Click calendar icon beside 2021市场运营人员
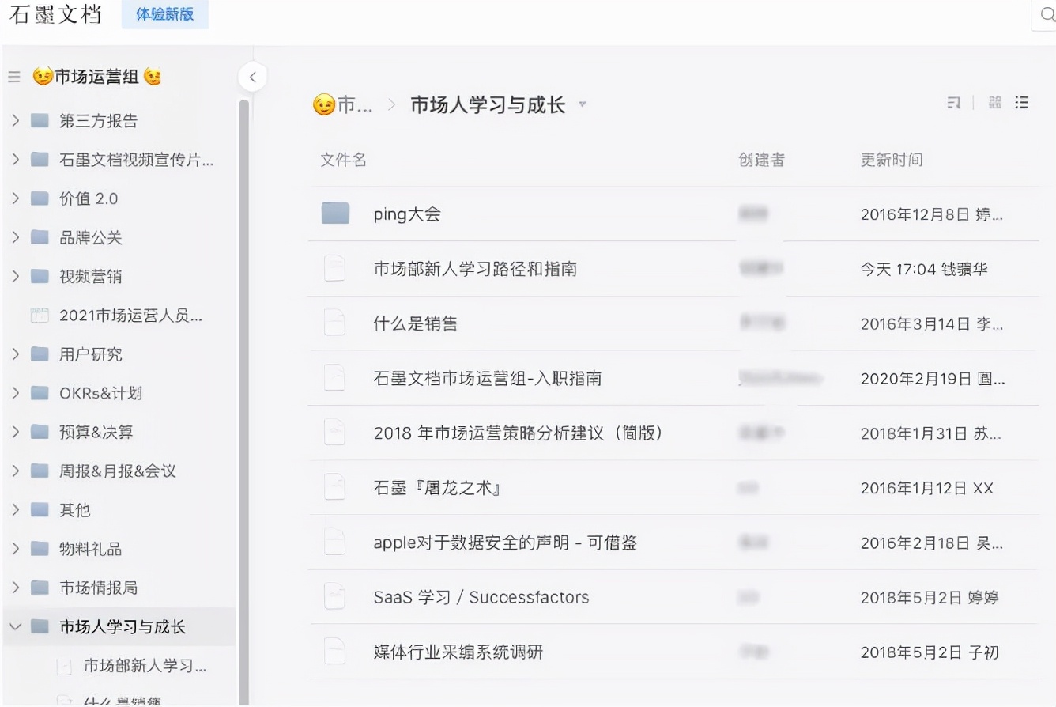Viewport: 1056px width, 707px height. tap(40, 316)
